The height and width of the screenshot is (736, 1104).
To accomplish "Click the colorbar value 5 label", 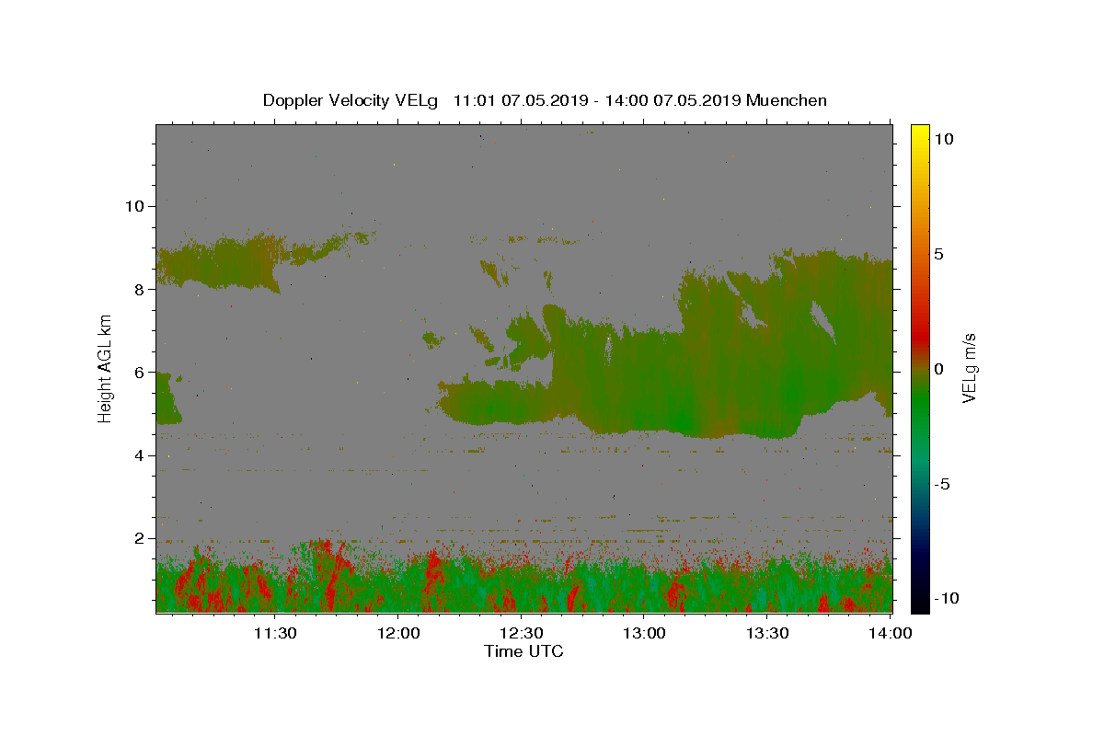I will coord(938,254).
